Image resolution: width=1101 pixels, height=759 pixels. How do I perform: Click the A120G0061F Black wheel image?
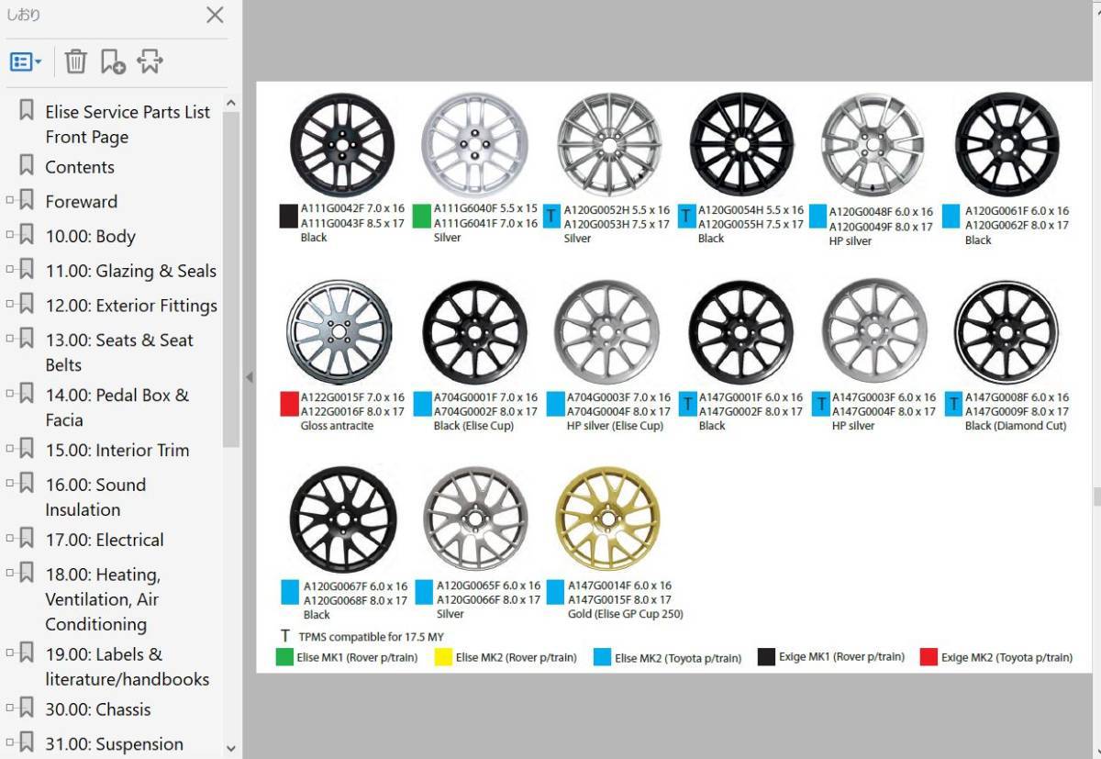(x=1006, y=144)
